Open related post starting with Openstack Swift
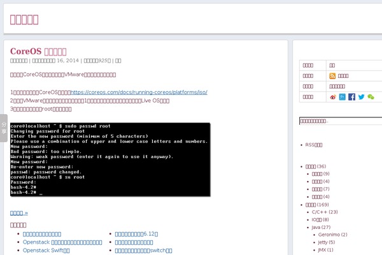Image resolution: width=382 pixels, height=255 pixels. (46, 251)
